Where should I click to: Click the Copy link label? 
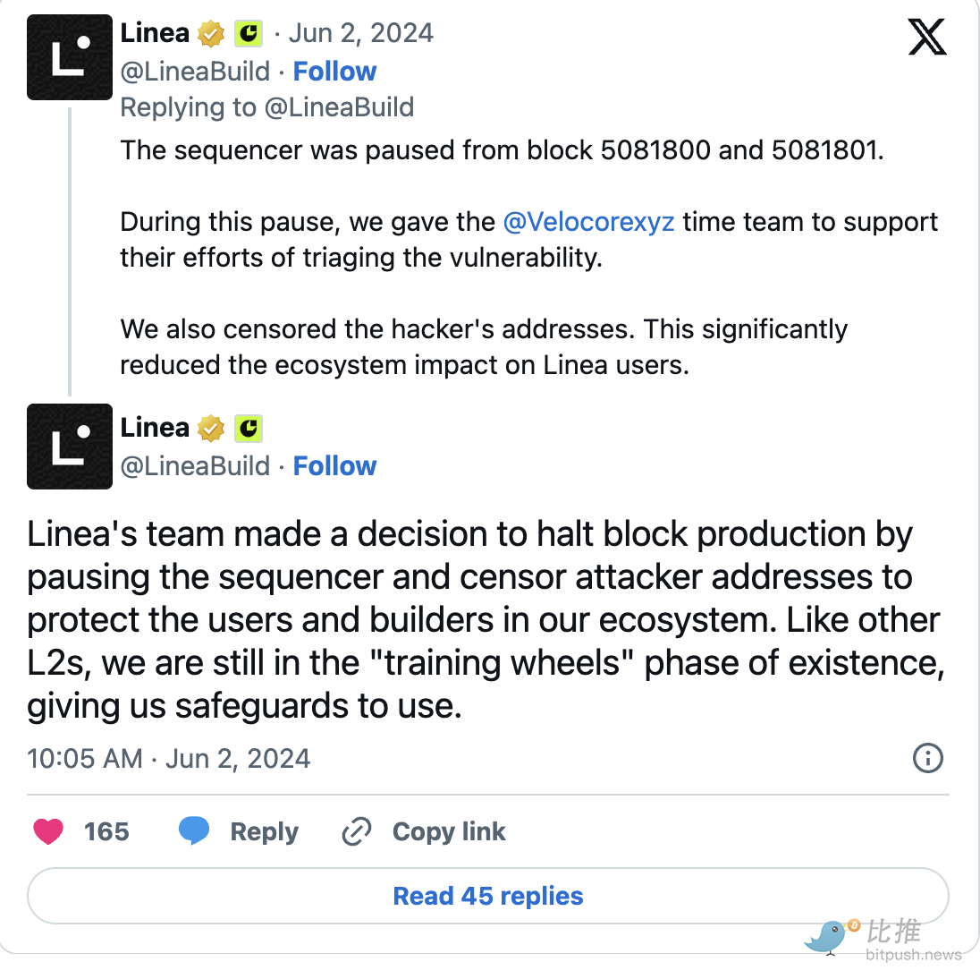449,831
